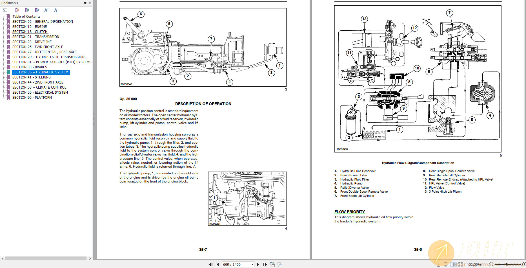
Task: Go to the previous page
Action: coord(217,264)
